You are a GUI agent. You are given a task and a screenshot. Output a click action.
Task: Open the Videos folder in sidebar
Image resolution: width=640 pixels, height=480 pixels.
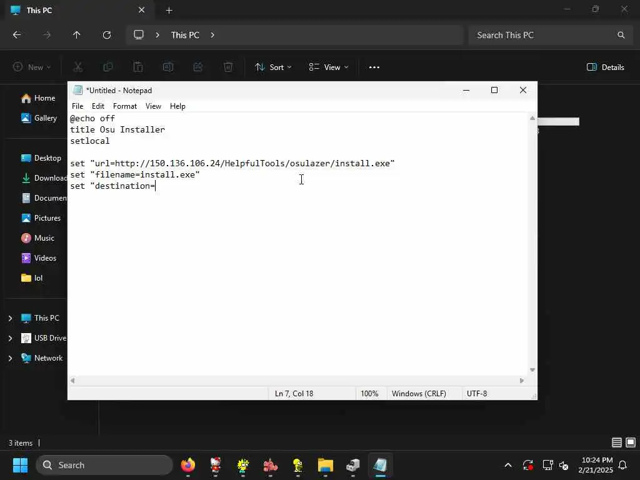(x=39, y=258)
